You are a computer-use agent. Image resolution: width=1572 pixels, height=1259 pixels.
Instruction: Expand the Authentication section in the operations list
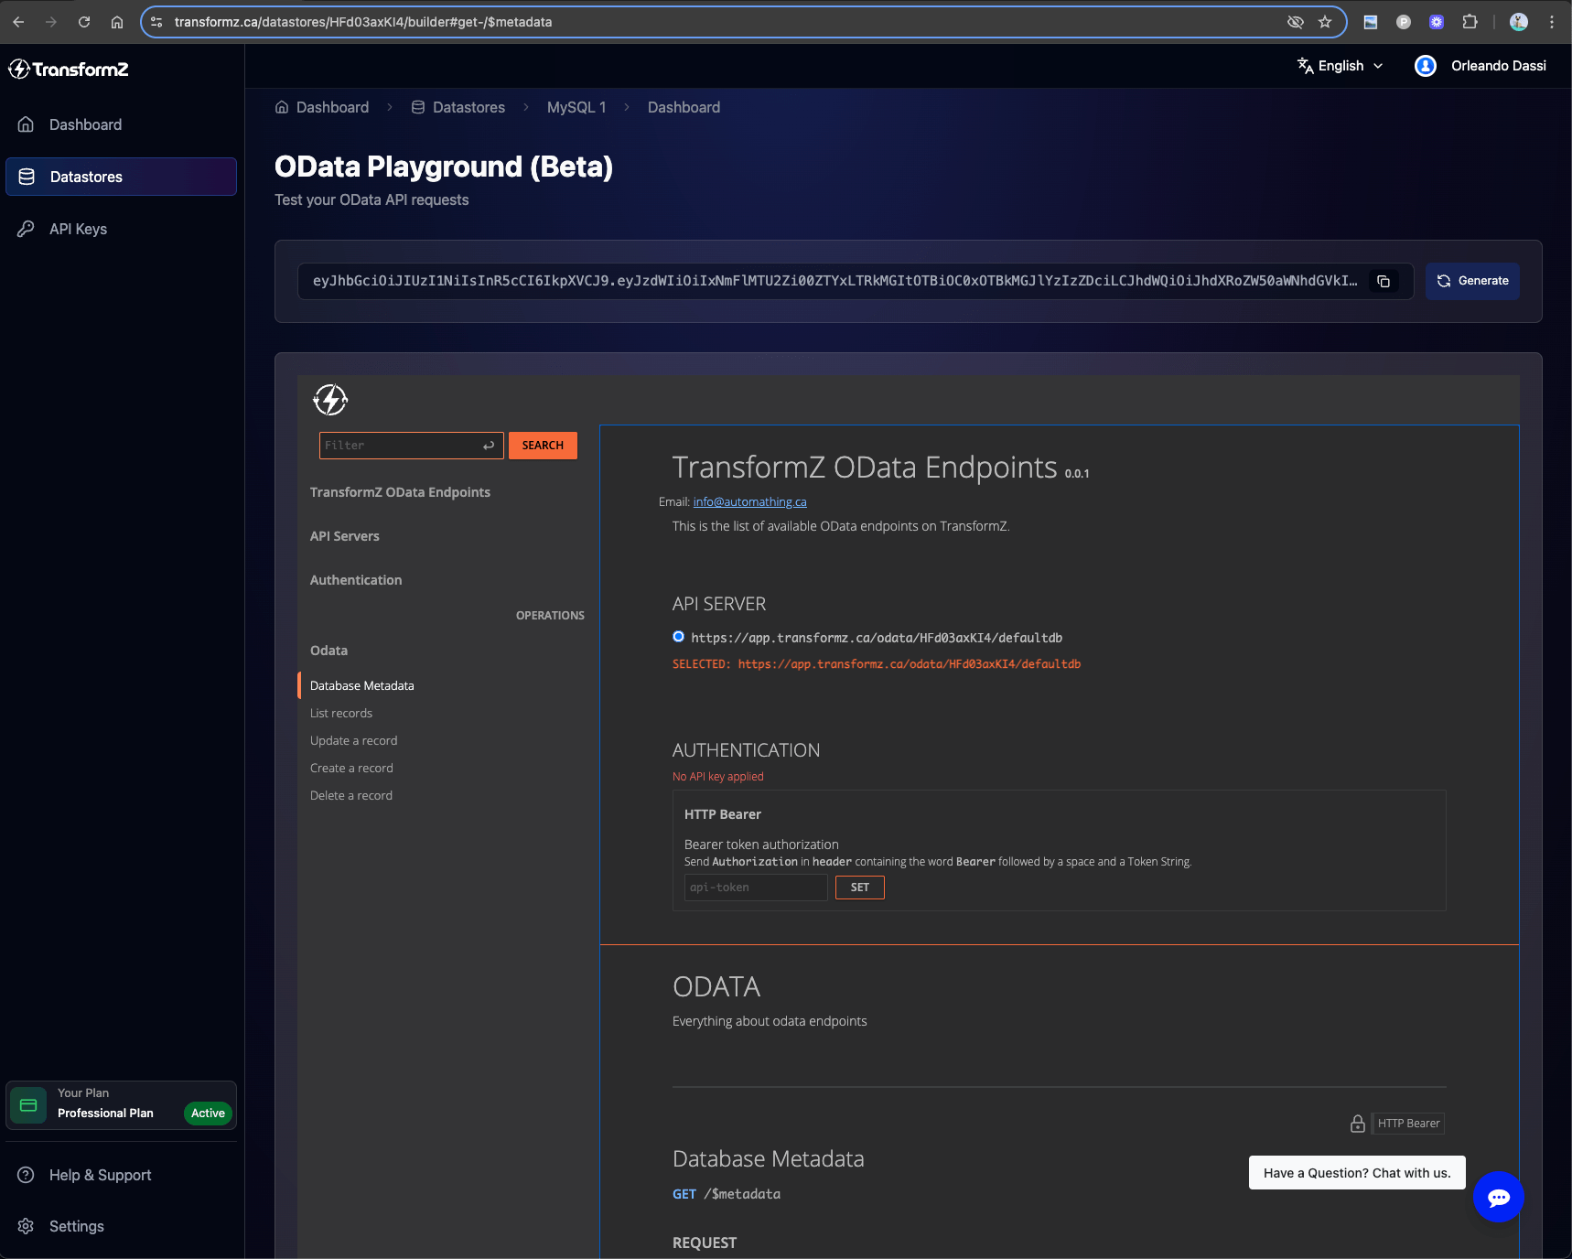(356, 579)
